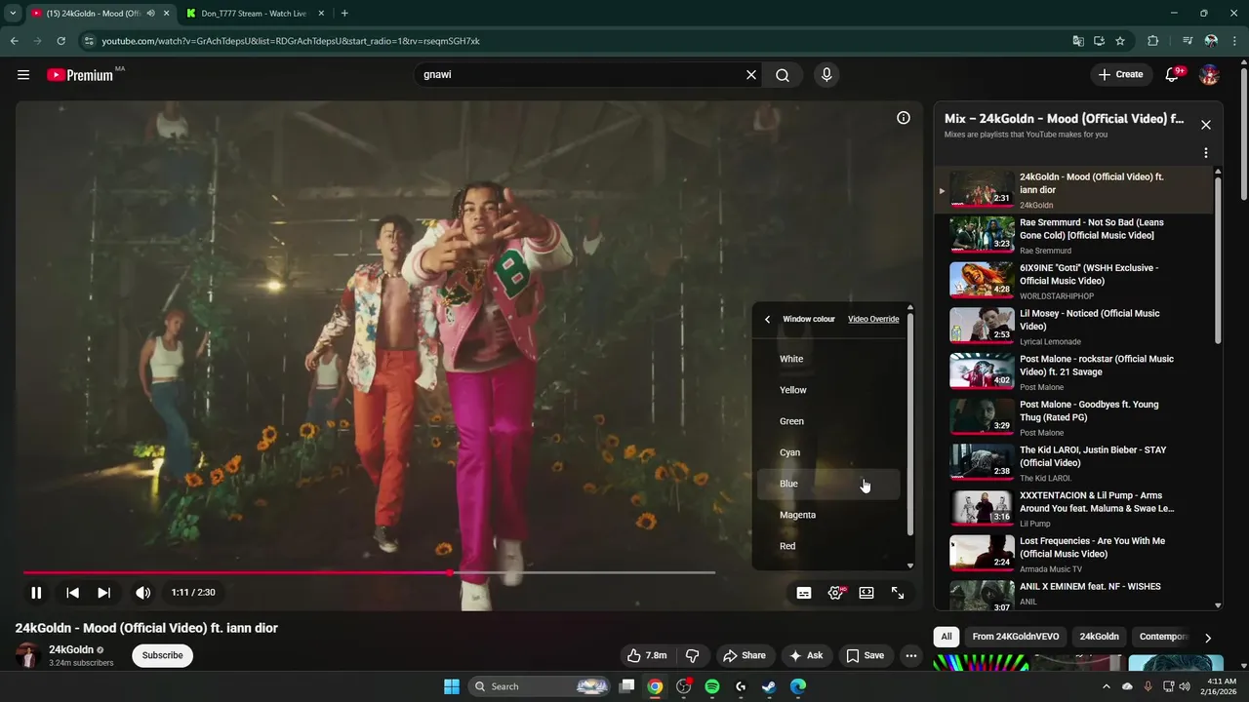Mute the video volume

click(142, 593)
